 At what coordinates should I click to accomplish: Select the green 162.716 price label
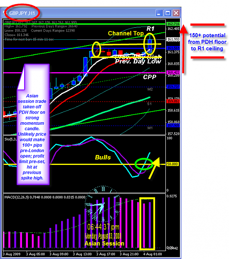(x=173, y=24)
